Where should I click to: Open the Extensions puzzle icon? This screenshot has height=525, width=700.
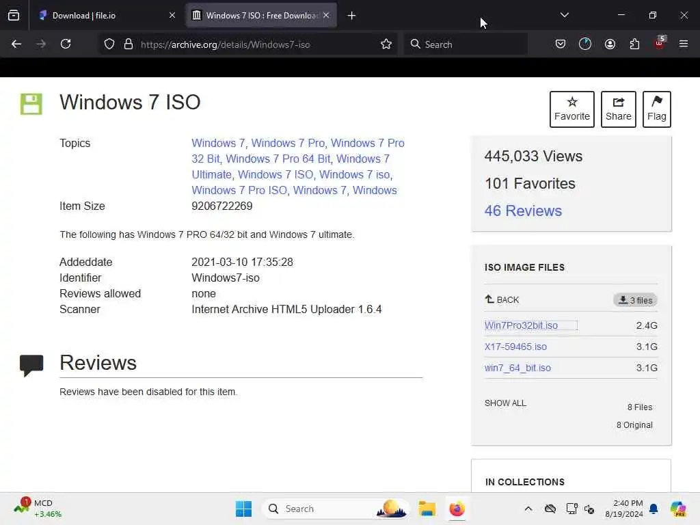(x=634, y=44)
